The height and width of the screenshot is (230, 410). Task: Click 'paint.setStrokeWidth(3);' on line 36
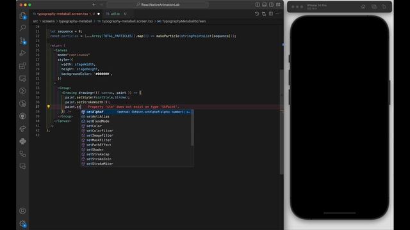point(88,102)
